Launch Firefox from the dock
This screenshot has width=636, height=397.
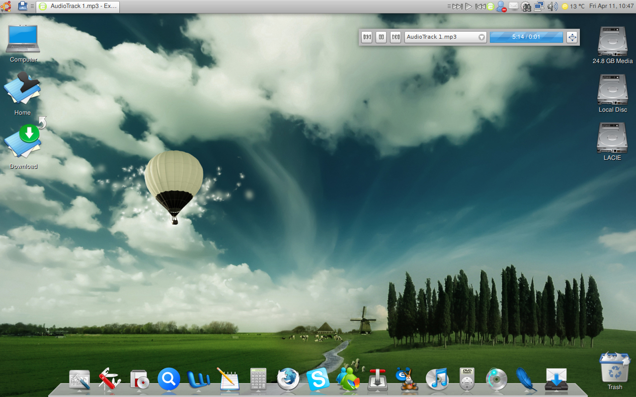pyautogui.click(x=288, y=380)
